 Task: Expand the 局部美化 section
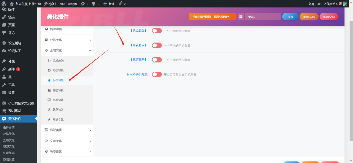click(x=67, y=130)
